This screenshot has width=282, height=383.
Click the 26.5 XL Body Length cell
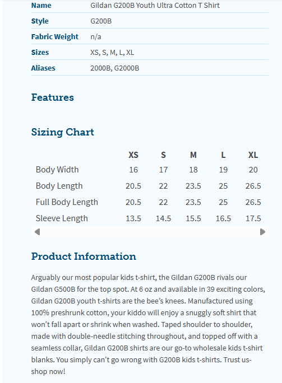[x=253, y=186]
